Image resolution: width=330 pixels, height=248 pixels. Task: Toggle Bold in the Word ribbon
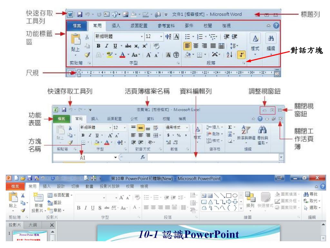click(x=98, y=46)
